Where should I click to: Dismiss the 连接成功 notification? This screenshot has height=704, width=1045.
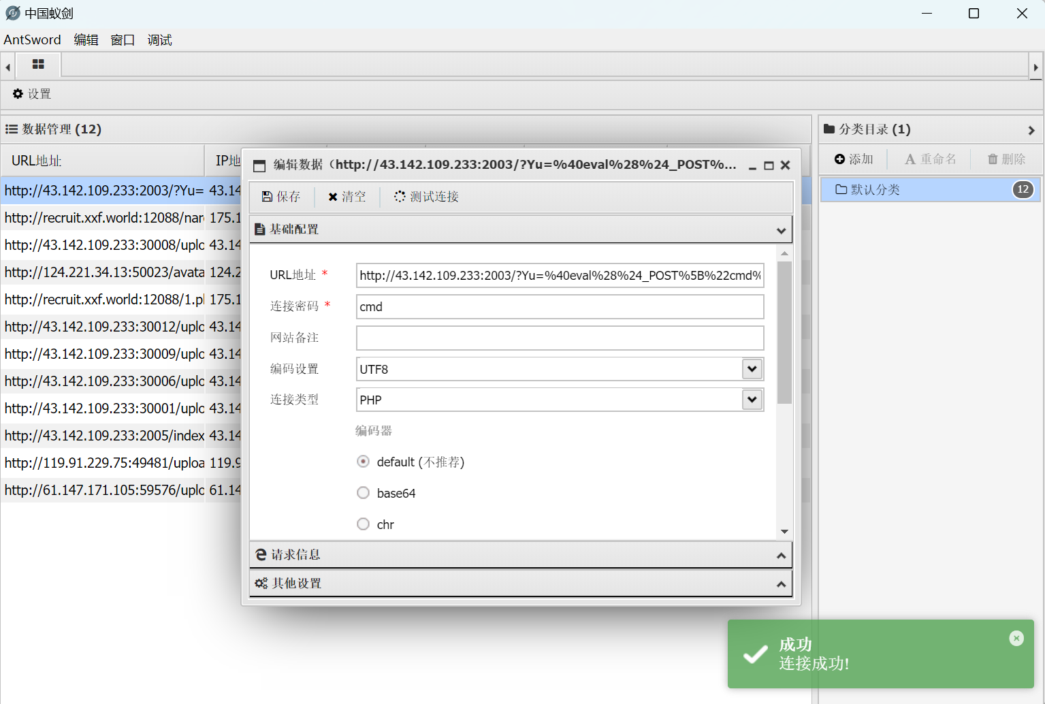[1016, 638]
